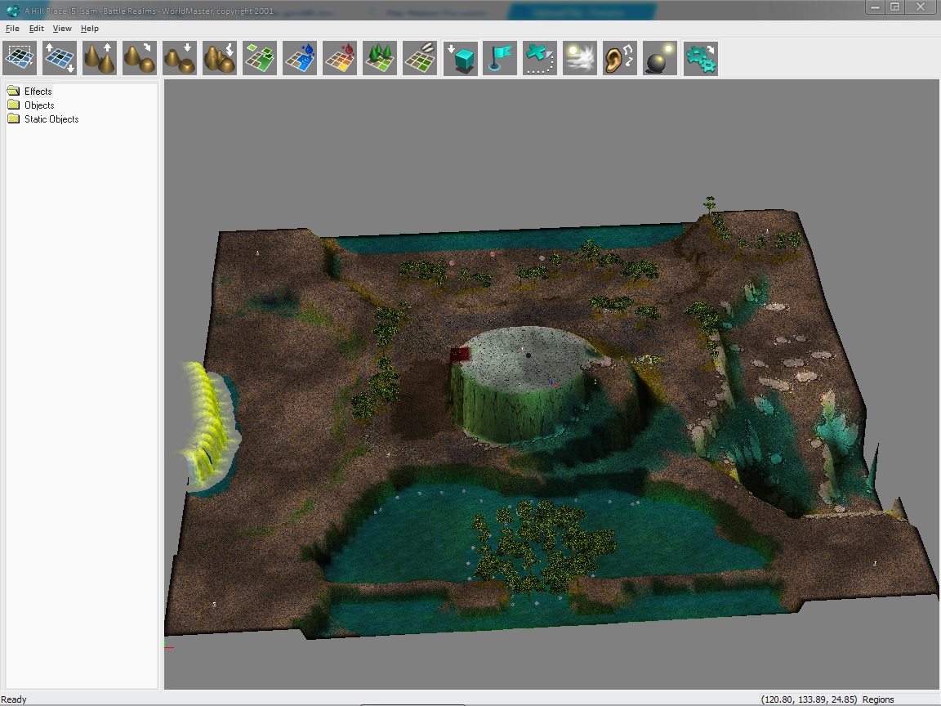Select the water drop paint tool
The image size is (941, 706).
click(x=300, y=58)
